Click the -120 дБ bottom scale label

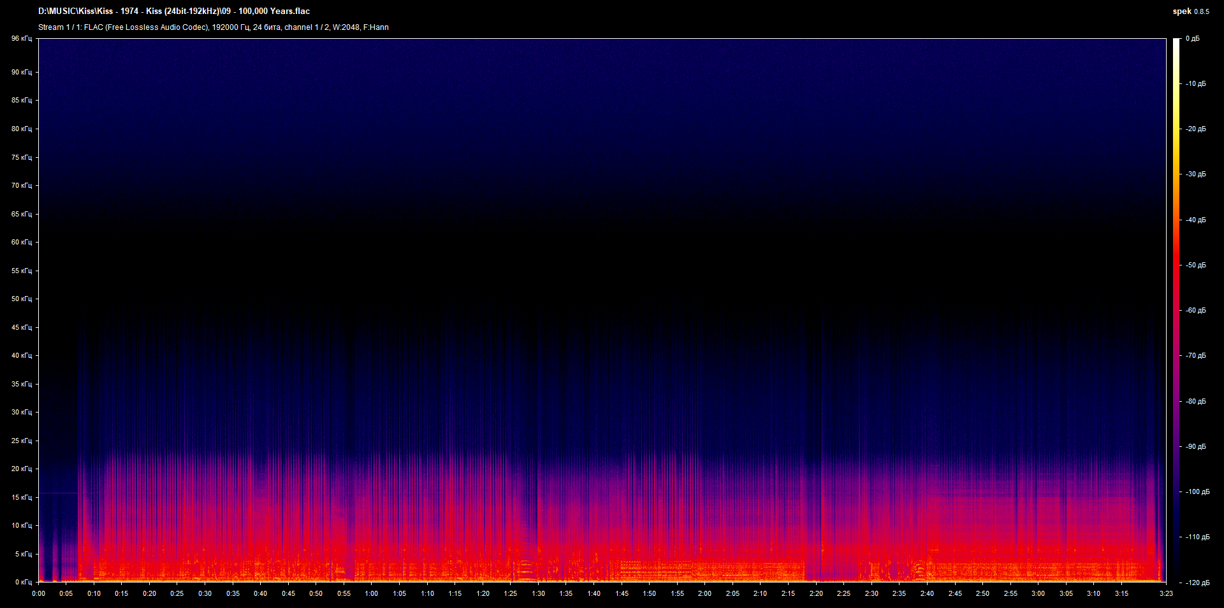pos(1197,583)
